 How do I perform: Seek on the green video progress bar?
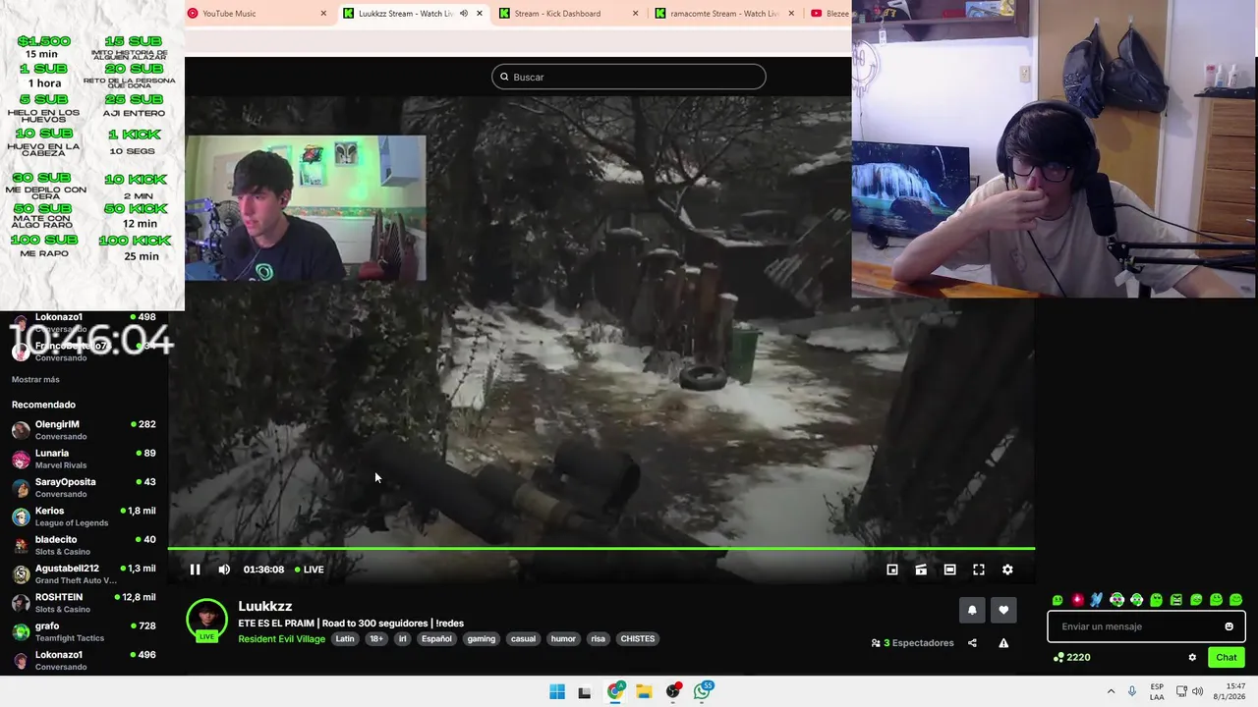(601, 548)
